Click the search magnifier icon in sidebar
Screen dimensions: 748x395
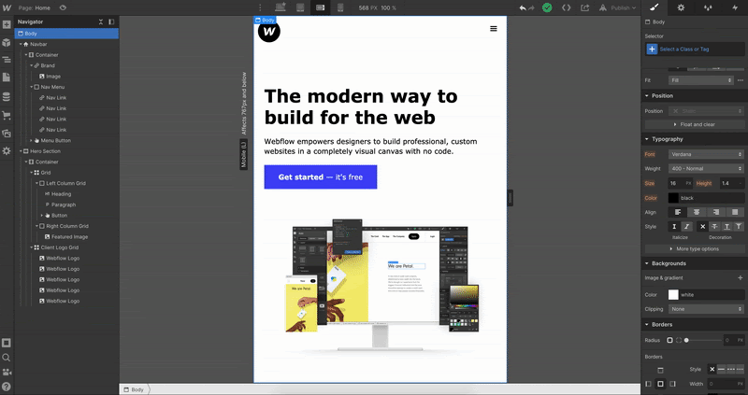[x=7, y=358]
